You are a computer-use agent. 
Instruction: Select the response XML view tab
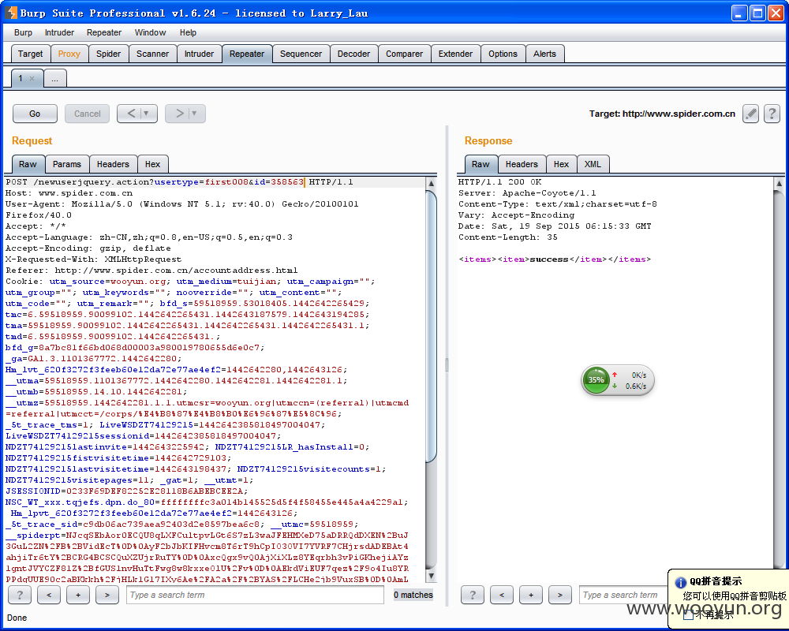click(x=593, y=165)
